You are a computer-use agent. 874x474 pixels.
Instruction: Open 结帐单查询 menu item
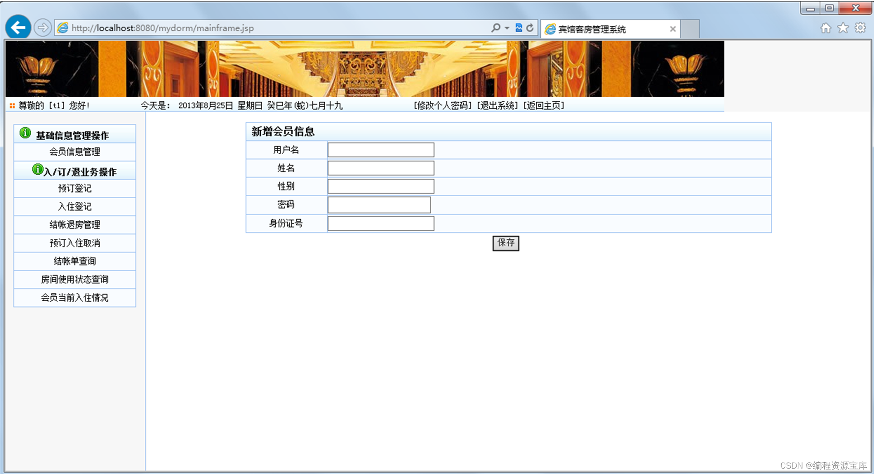[75, 261]
